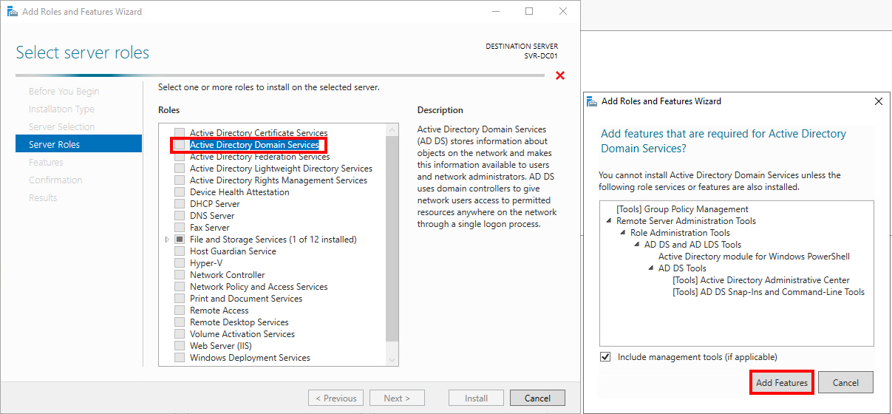Enable the Hyper-V role checkbox

[x=180, y=263]
